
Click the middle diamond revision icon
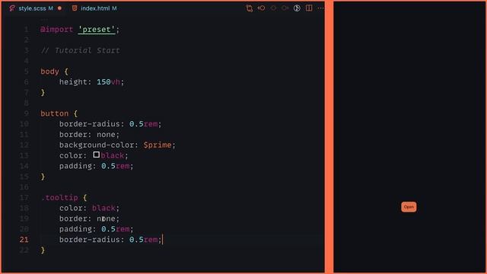pyautogui.click(x=273, y=8)
